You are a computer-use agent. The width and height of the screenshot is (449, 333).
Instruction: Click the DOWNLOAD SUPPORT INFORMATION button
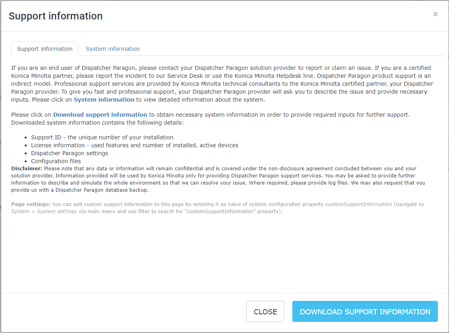365,311
